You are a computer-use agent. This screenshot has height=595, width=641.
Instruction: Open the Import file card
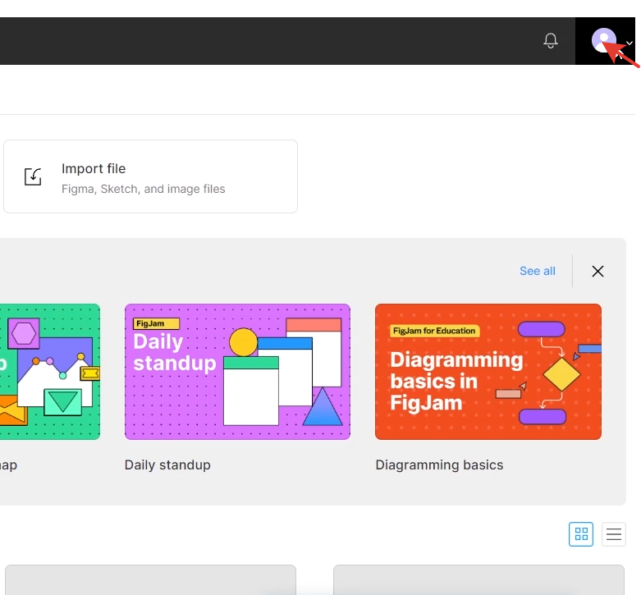pyautogui.click(x=150, y=176)
